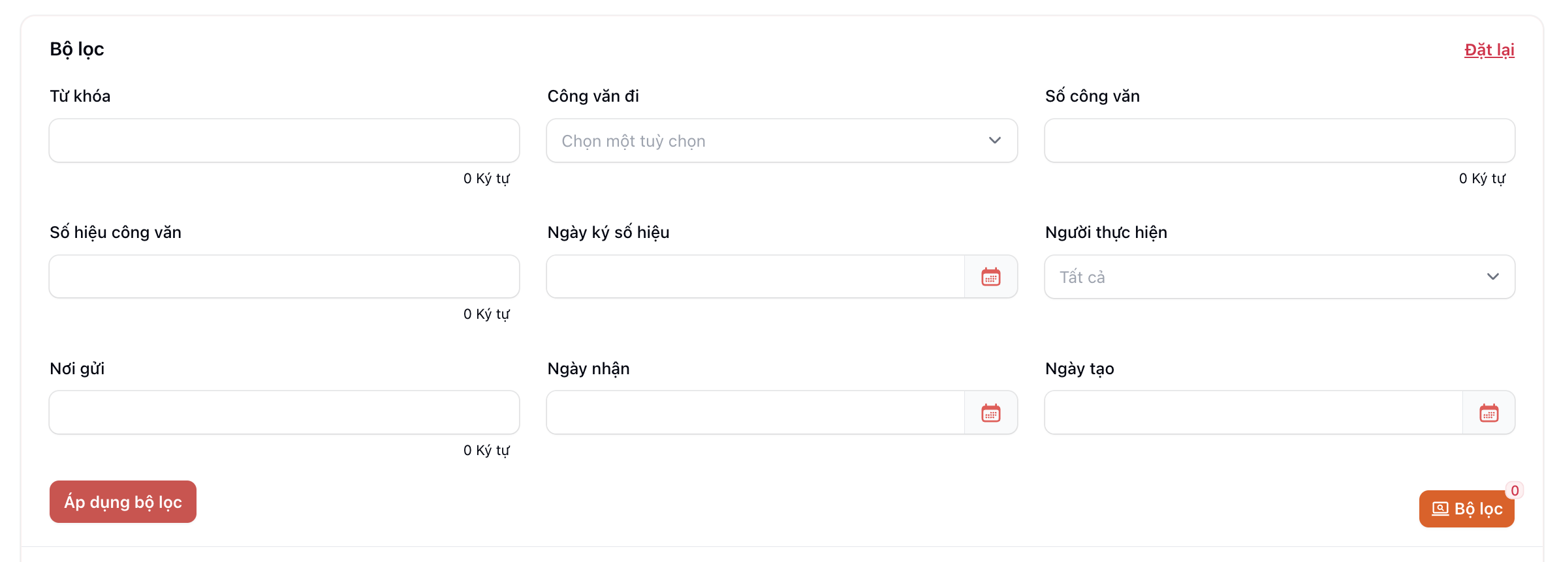Click the Ngày tạo date input
The image size is (1559, 562).
click(x=1253, y=413)
